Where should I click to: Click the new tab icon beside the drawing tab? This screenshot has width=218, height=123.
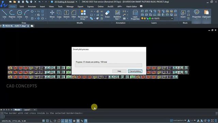click(32, 26)
